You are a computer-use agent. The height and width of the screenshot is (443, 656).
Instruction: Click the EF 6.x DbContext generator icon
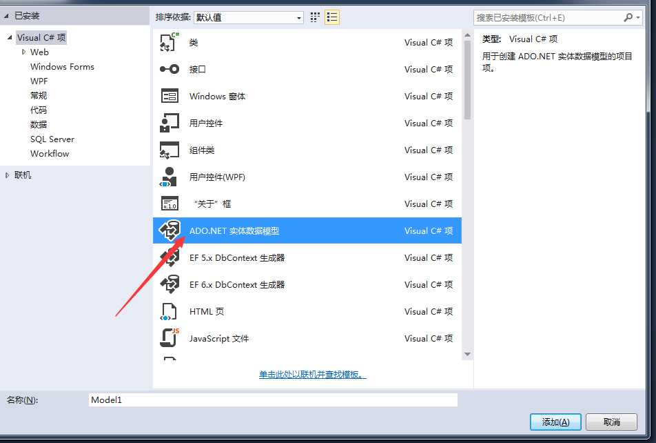click(170, 284)
